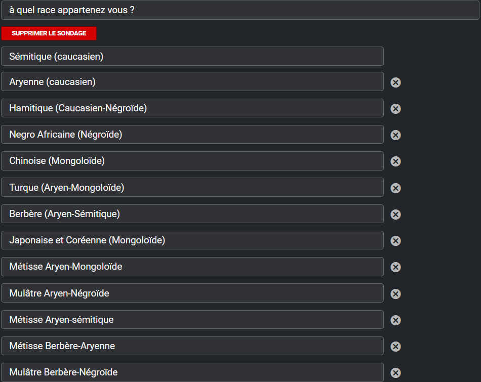This screenshot has width=481, height=382.
Task: Click the X icon beside "Métisse Aryen-sémitique"
Action: tap(396, 320)
